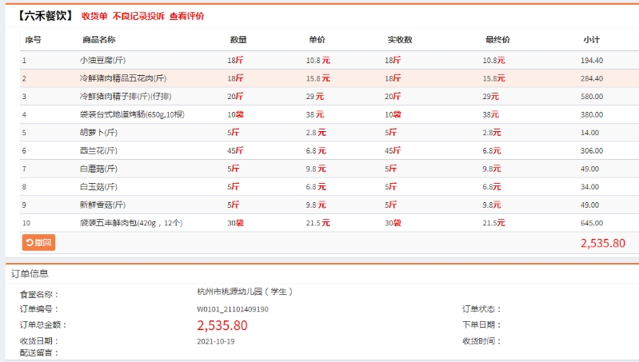Click unit price 29元 of 精子排

(315, 97)
